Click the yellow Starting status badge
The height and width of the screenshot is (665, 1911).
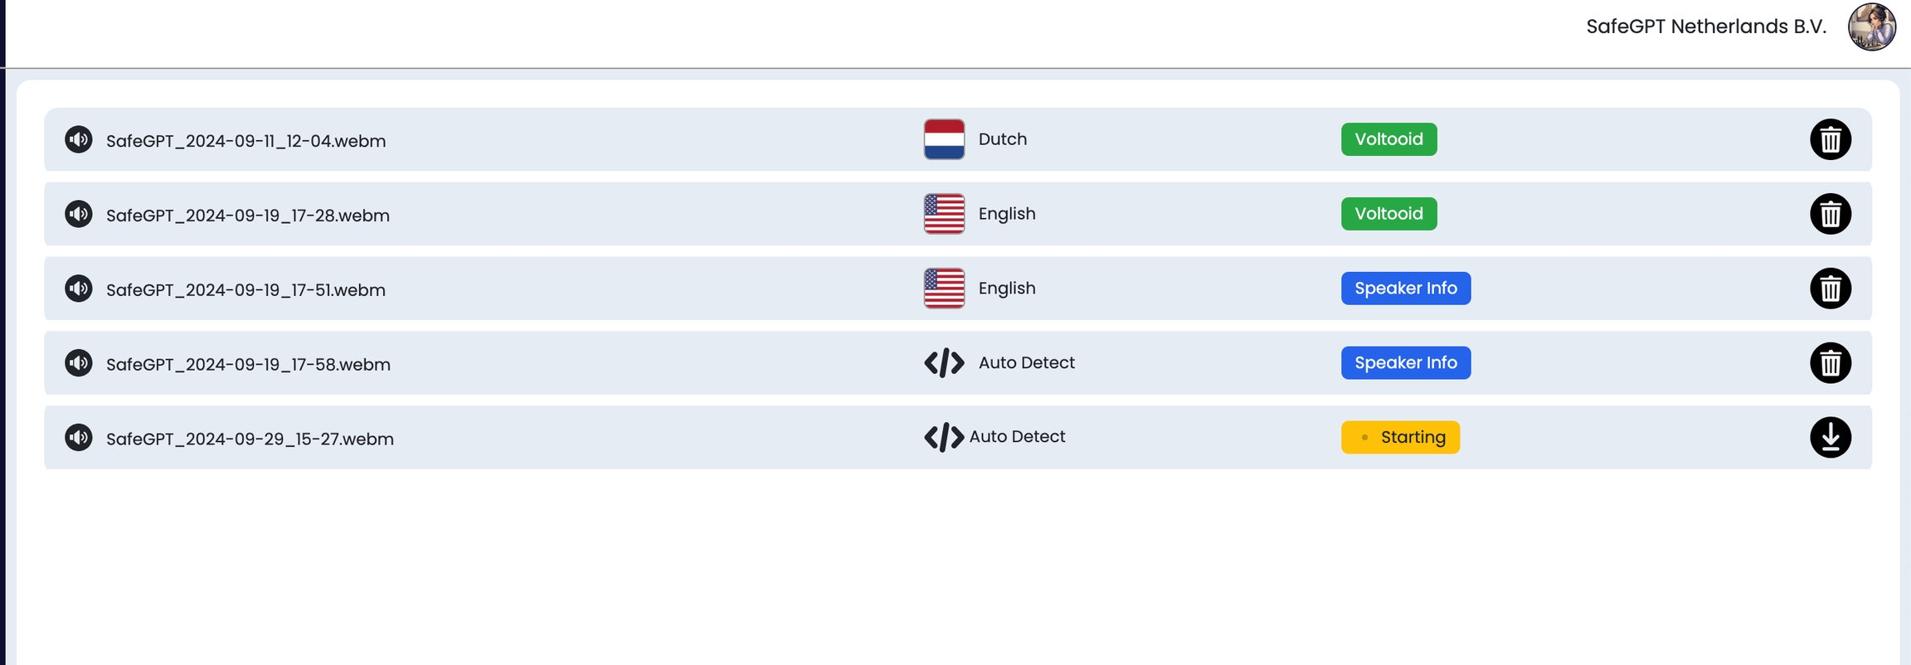1400,437
